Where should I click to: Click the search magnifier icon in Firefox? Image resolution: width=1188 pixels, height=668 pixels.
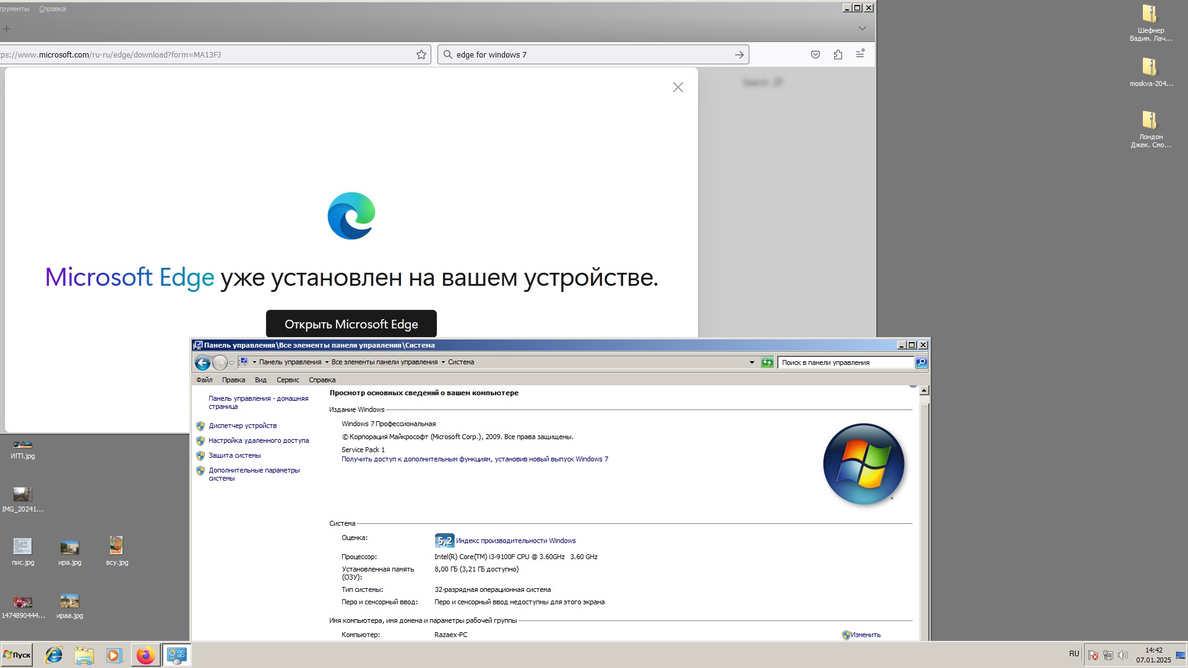[x=448, y=54]
